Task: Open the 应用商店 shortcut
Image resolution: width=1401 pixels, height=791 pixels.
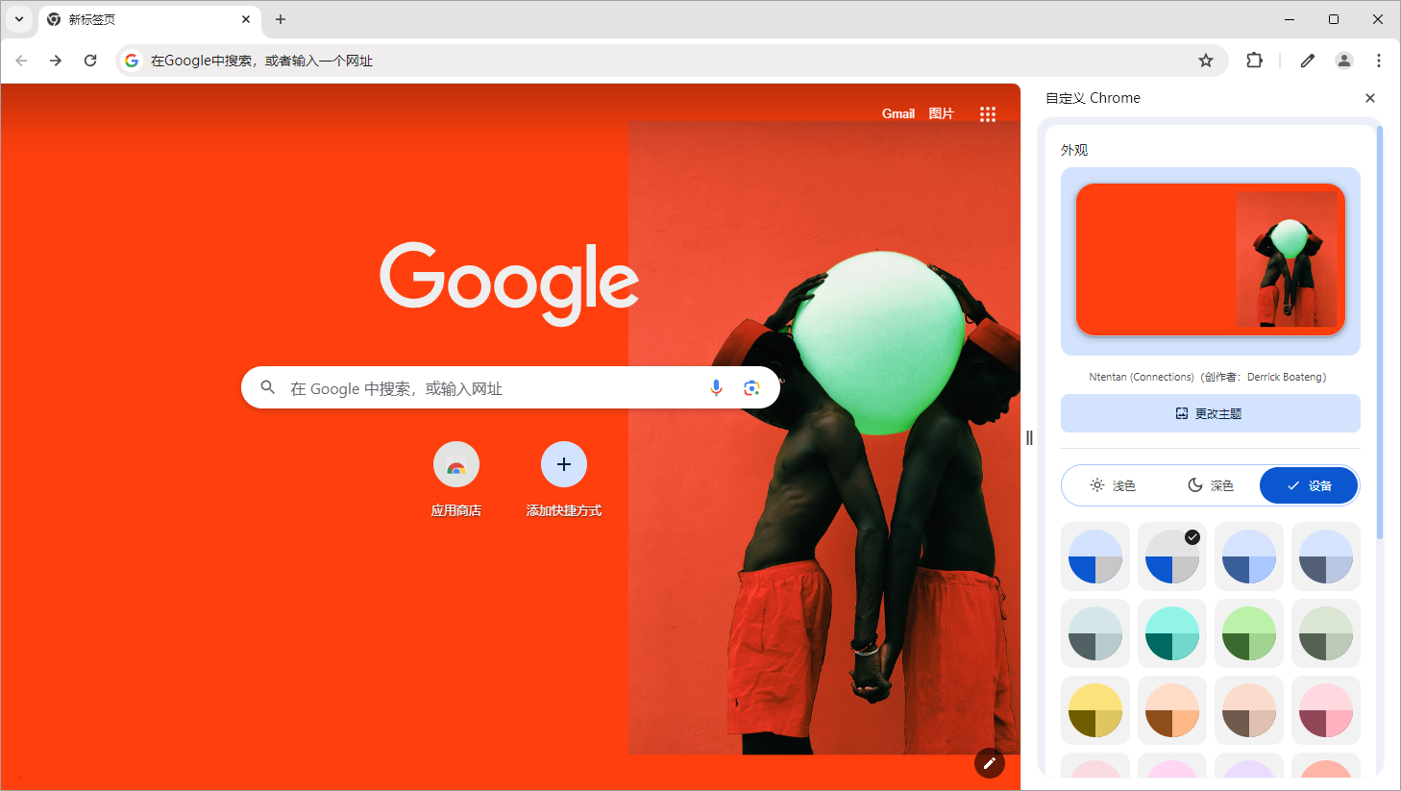Action: [456, 480]
